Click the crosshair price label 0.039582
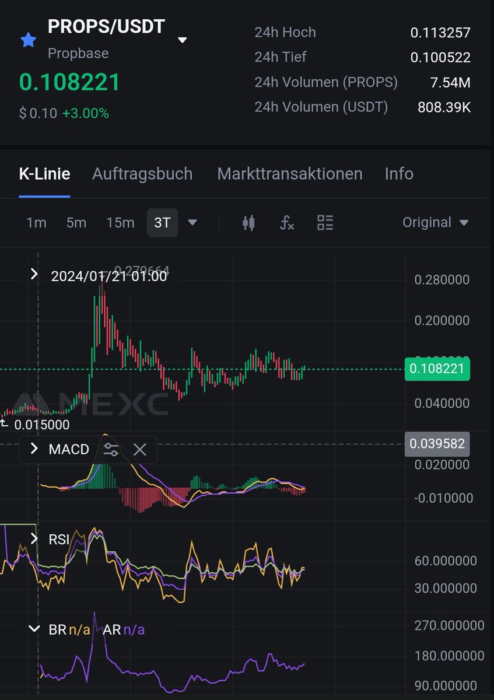 point(437,444)
